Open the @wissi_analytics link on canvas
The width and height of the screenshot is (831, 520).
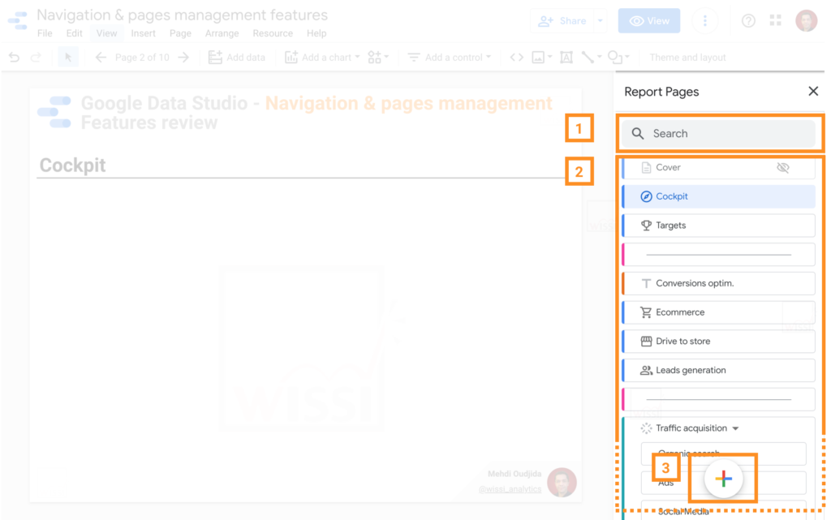click(510, 488)
